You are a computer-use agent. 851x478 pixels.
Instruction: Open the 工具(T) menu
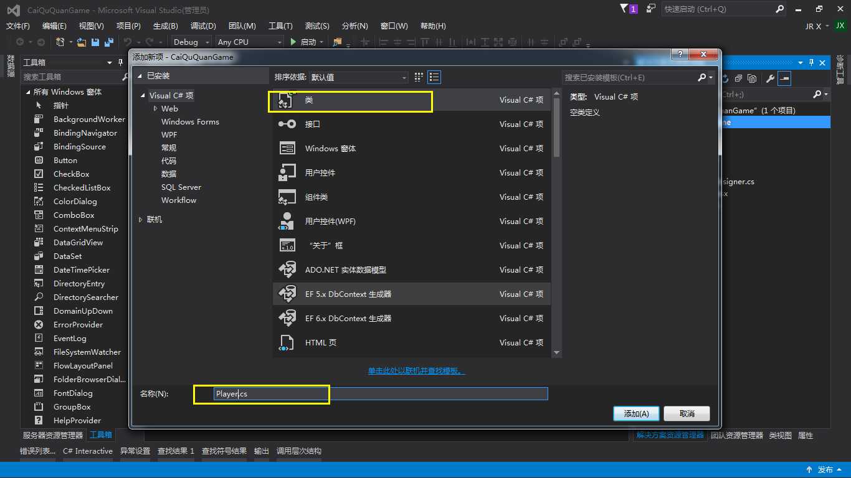[280, 26]
